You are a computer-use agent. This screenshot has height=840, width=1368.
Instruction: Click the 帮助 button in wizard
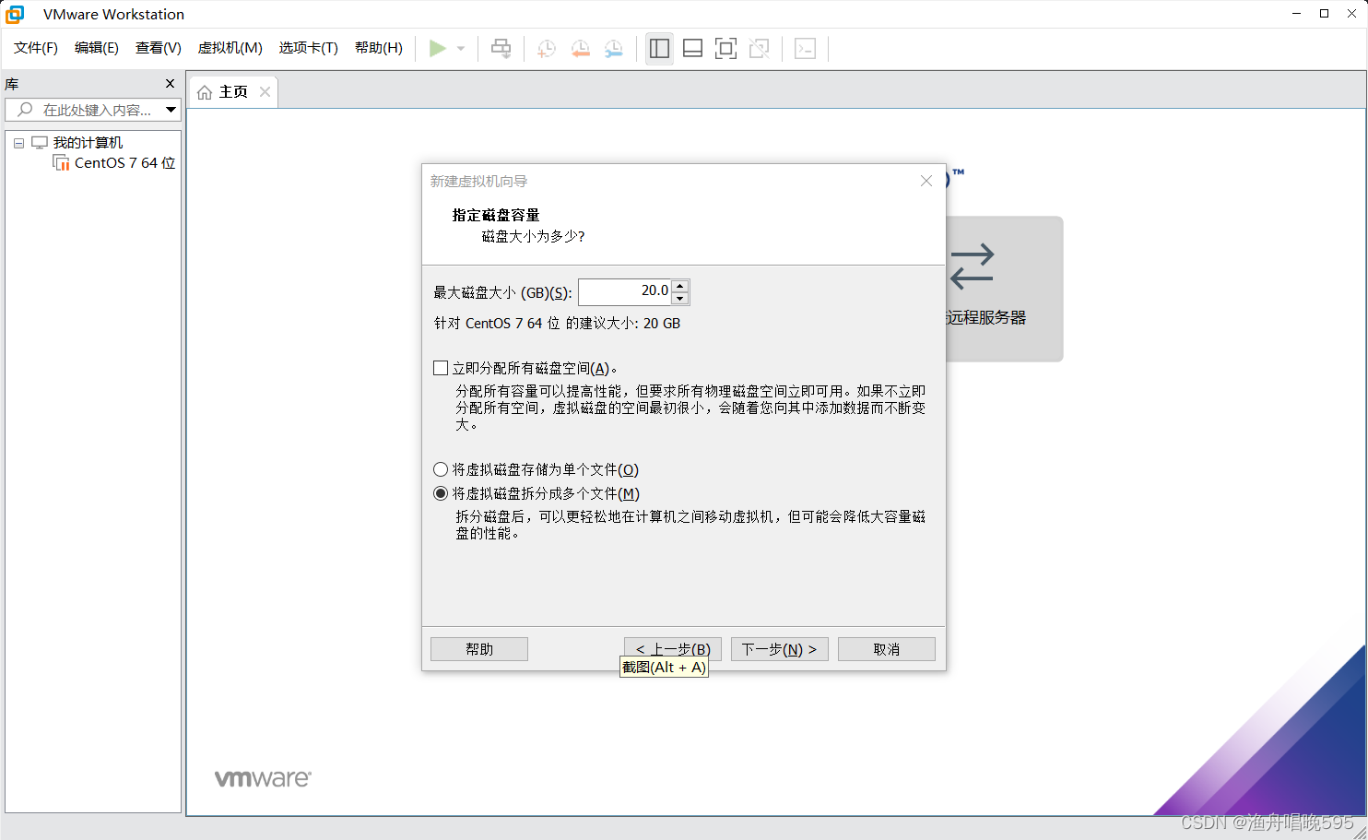(479, 649)
